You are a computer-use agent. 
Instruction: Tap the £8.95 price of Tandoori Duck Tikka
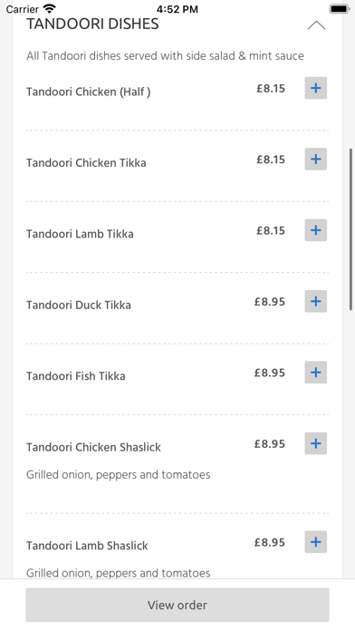(269, 301)
